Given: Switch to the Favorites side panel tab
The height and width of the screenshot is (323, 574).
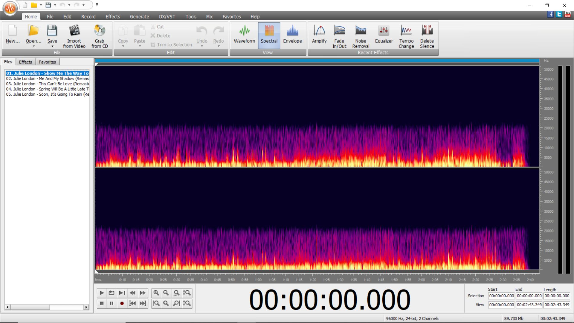Looking at the screenshot, I should click(x=47, y=62).
